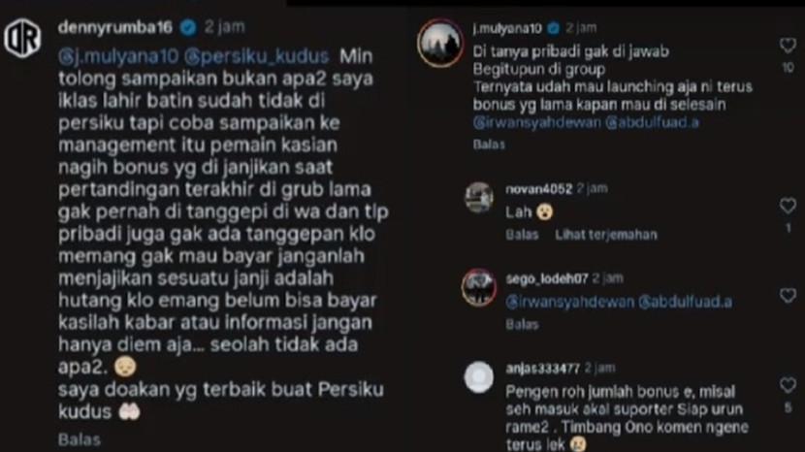Click Balas under sego_lodeh07's comment

pos(522,325)
